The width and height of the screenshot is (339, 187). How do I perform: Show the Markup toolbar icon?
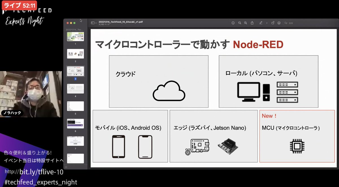[279, 23]
